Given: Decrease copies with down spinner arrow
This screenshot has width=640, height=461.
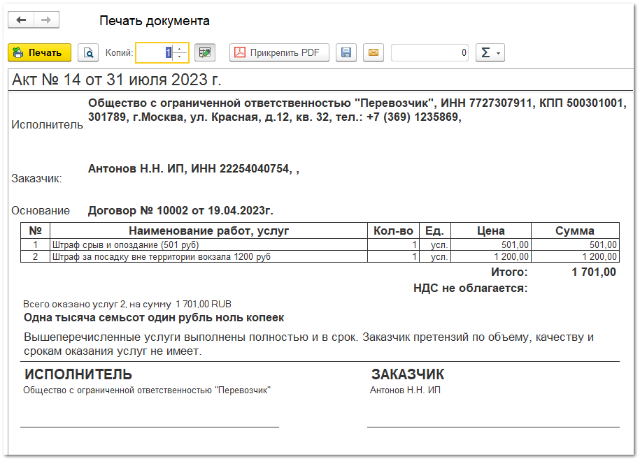Looking at the screenshot, I should coord(180,57).
